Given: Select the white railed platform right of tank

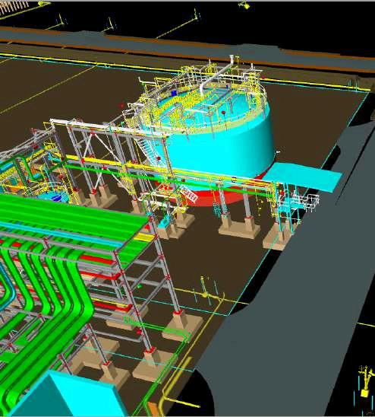Looking at the screenshot, I should point(305,202).
